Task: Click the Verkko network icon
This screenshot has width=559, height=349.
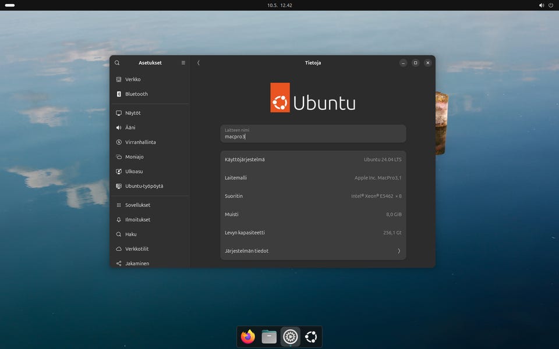Action: (119, 80)
